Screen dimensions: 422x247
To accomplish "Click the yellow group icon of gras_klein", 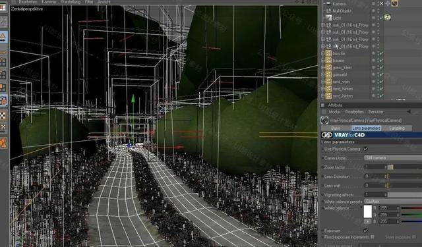I will (328, 67).
